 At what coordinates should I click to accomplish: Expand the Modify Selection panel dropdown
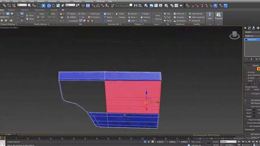point(41,24)
